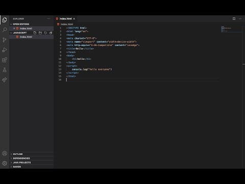Click the h1 hello line
Image resolution: width=245 pixels, height=184 pixels.
(x=82, y=59)
